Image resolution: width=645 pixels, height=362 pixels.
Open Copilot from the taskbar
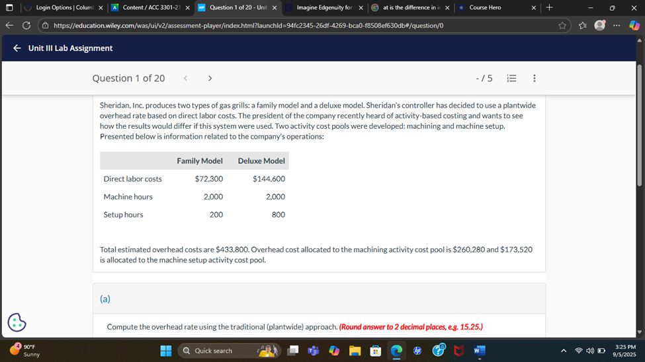(334, 351)
